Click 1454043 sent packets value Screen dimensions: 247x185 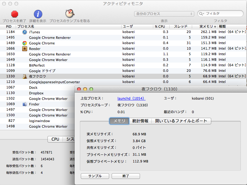click(47, 159)
